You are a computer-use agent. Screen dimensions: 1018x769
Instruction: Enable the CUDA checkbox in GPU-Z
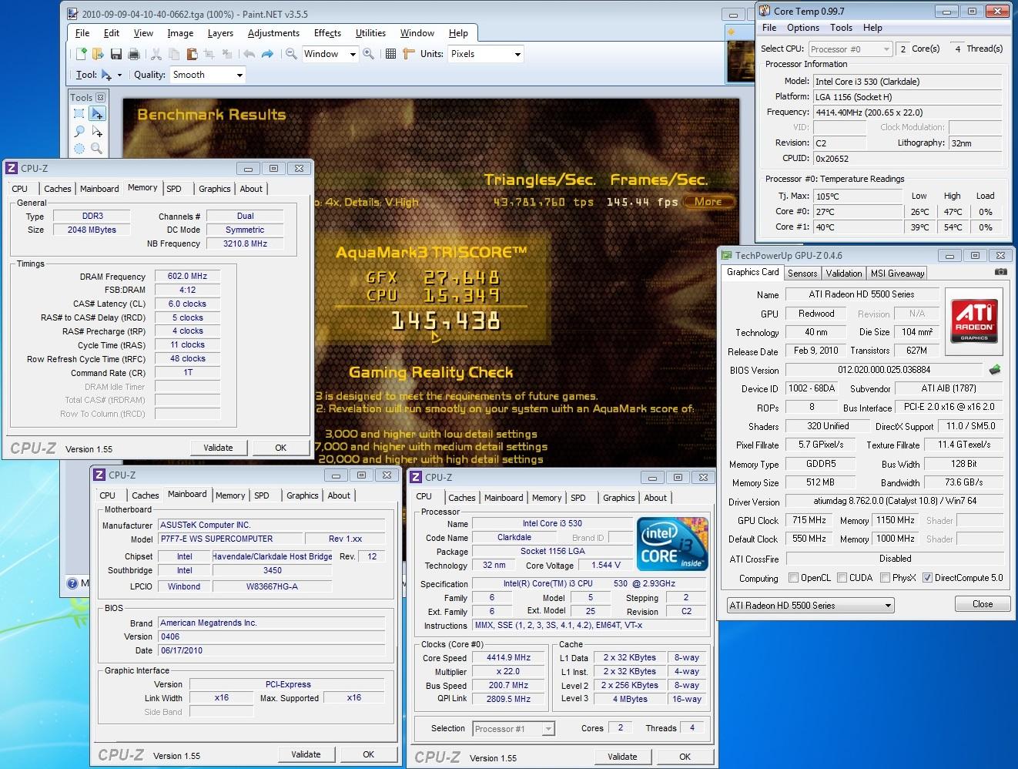point(842,578)
